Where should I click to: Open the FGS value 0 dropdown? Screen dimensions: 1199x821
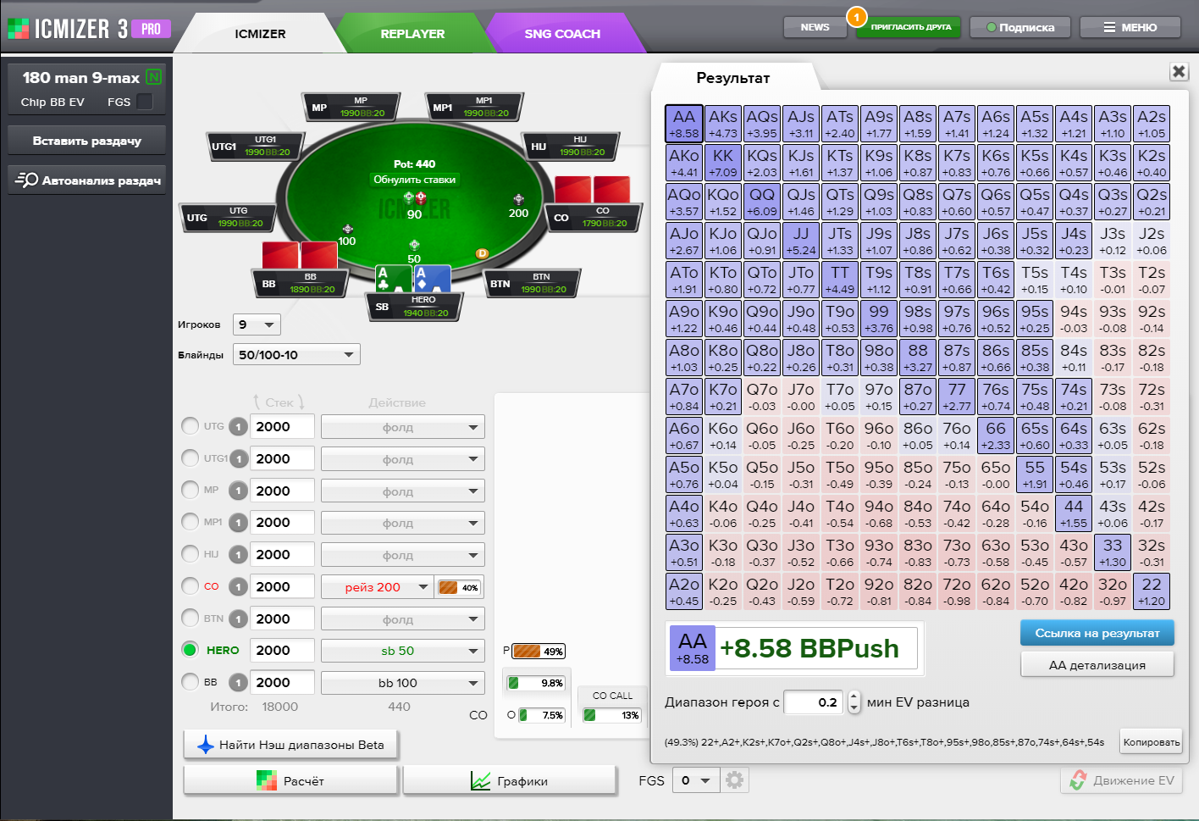[x=696, y=780]
